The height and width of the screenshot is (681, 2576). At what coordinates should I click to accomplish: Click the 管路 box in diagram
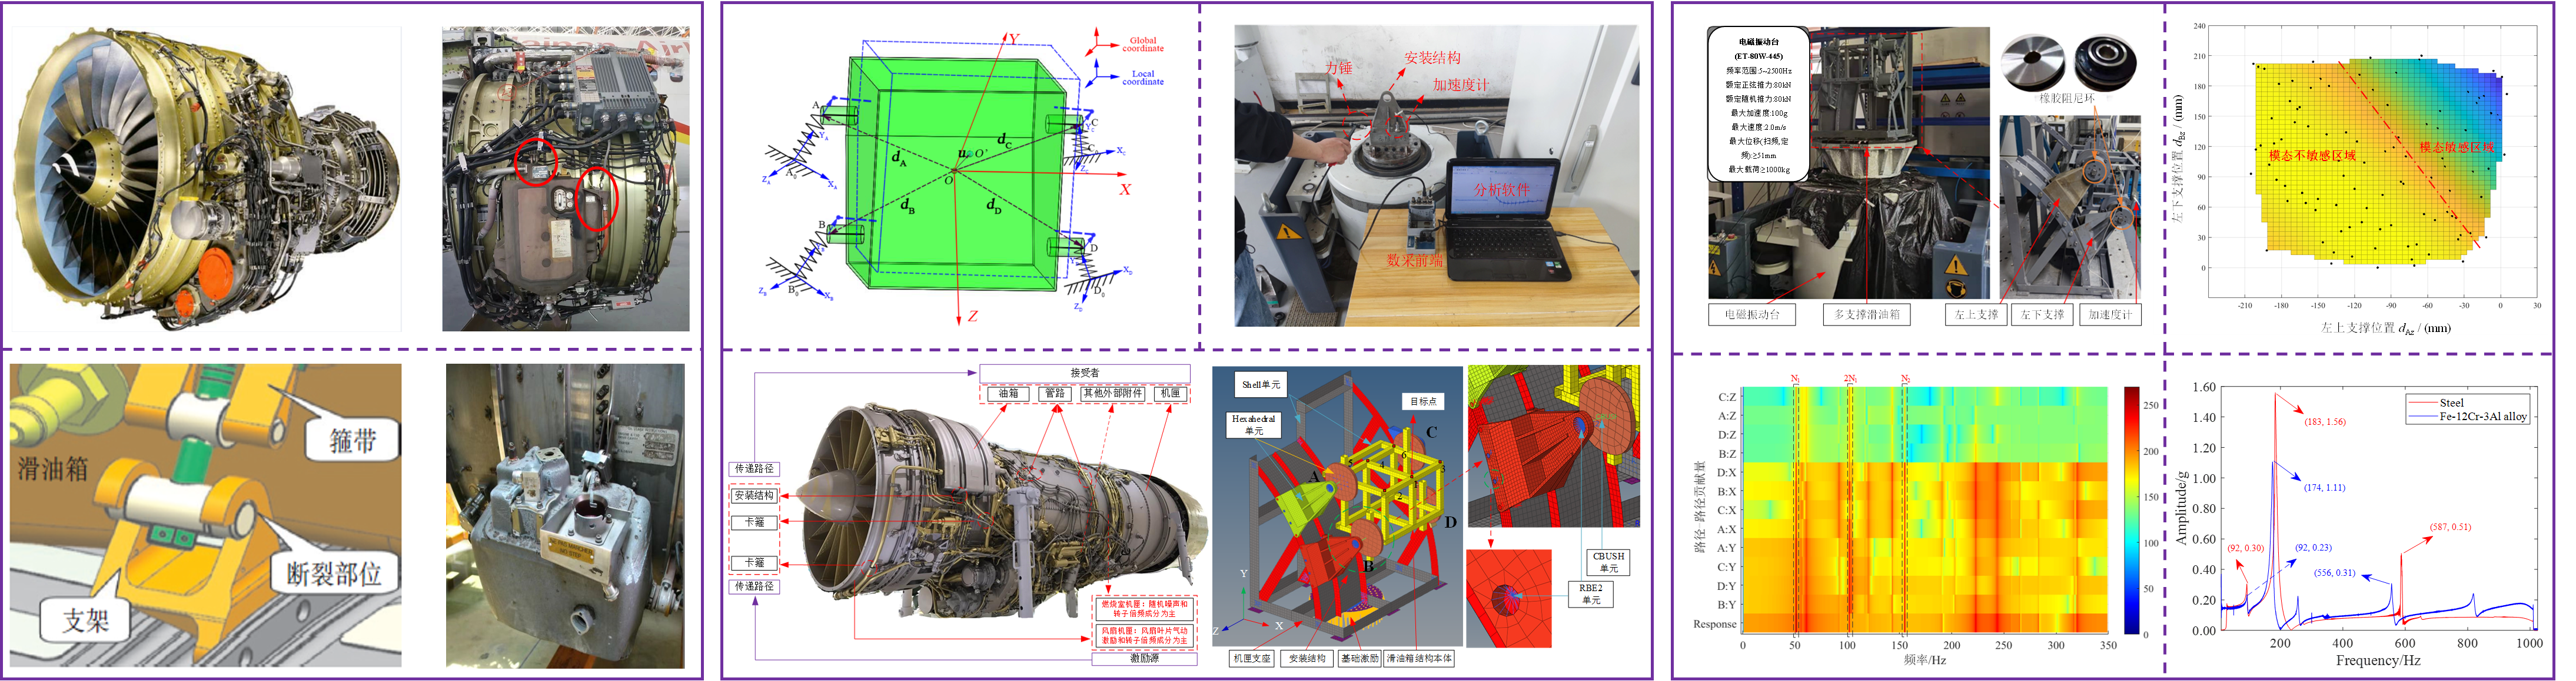pos(1055,394)
